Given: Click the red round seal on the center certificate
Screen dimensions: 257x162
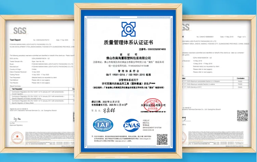Looking at the screenshot, I should tap(153, 105).
